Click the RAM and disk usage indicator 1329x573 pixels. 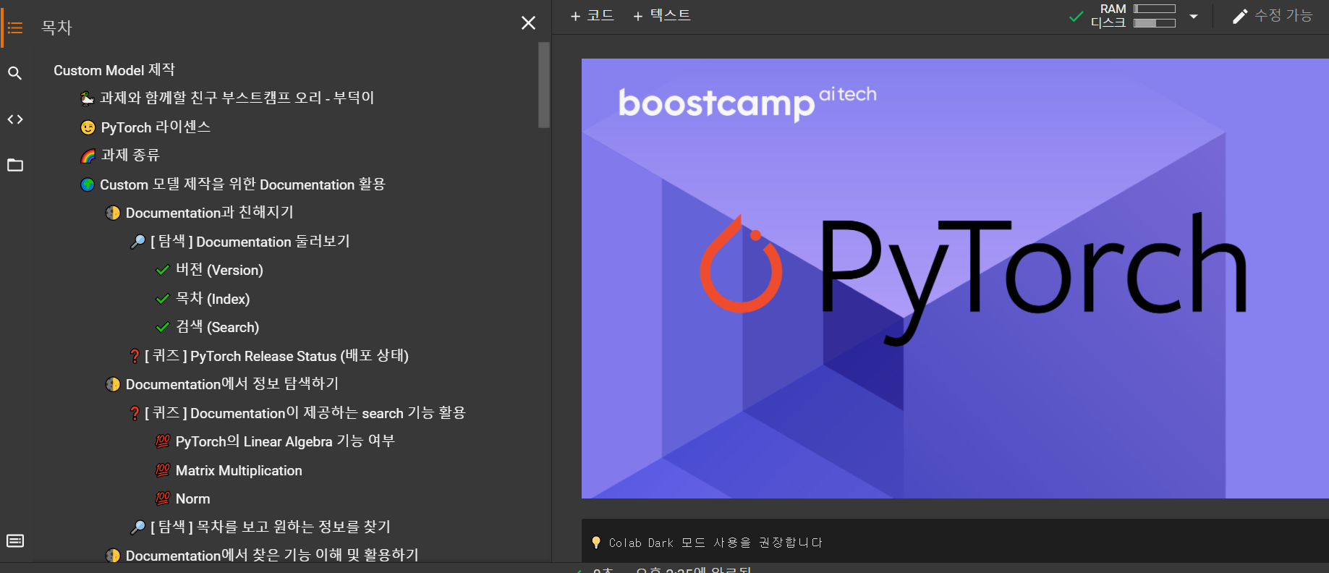[1133, 15]
